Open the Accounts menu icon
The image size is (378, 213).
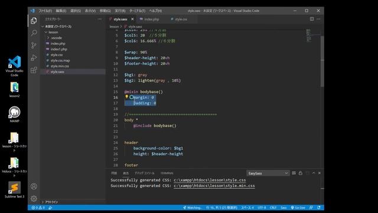tap(34, 186)
